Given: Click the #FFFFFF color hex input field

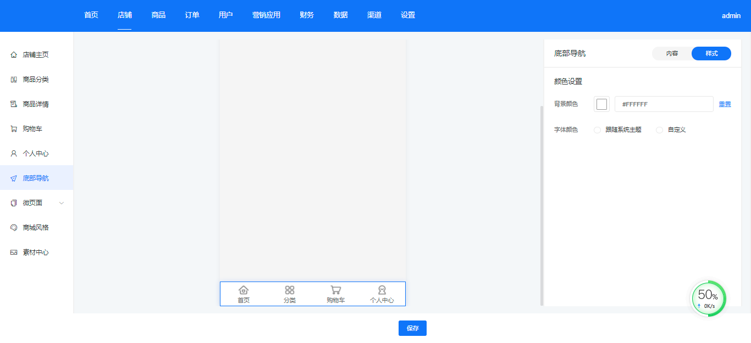Looking at the screenshot, I should [664, 104].
